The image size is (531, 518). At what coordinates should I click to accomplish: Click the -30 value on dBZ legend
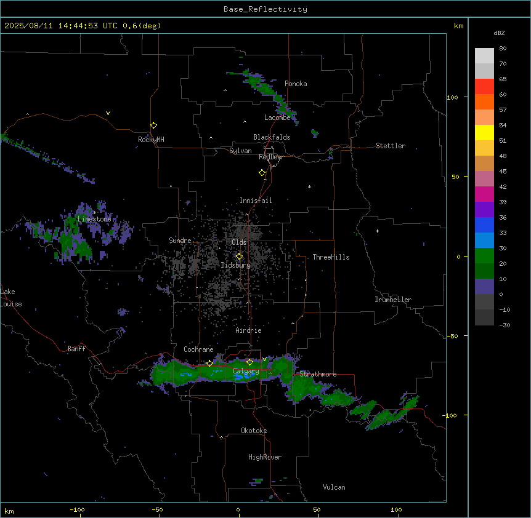coord(505,325)
